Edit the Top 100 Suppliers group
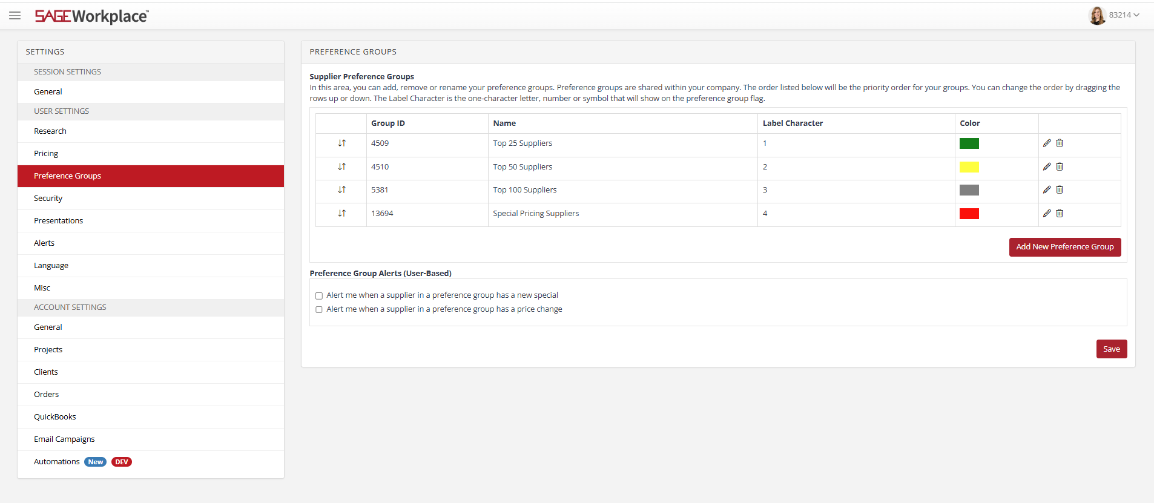 (1047, 190)
